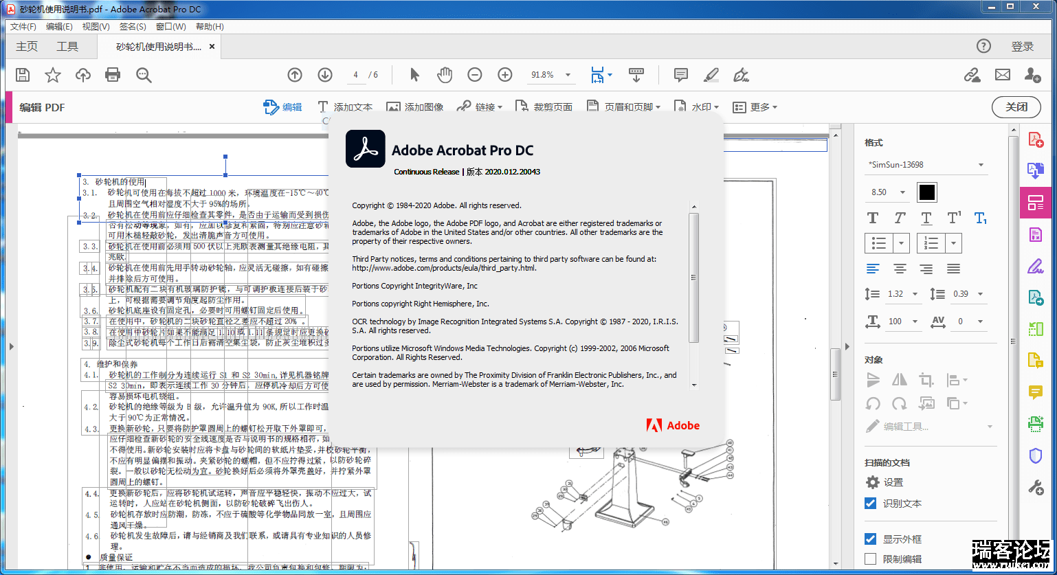This screenshot has width=1057, height=575.
Task: Open line spacing 1.32 dropdown
Action: (903, 294)
